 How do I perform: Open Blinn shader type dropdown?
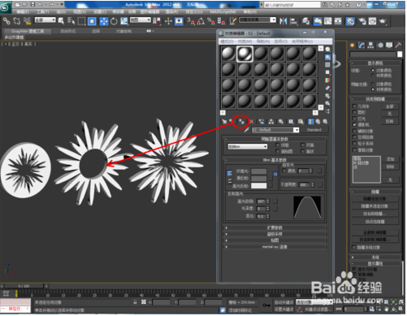point(247,146)
